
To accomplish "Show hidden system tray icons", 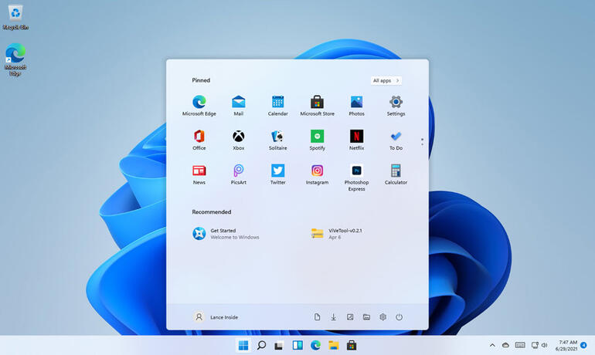I will [492, 345].
